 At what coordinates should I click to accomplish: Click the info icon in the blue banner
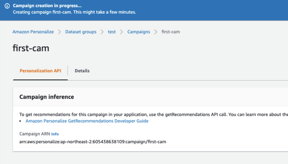pyautogui.click(x=7, y=6)
